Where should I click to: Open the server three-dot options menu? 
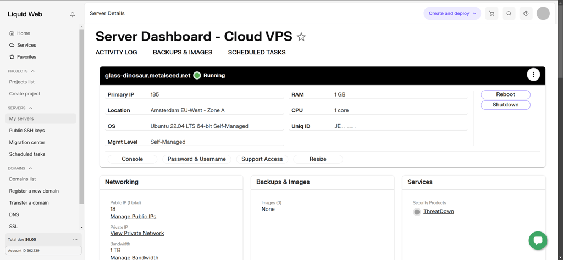533,75
